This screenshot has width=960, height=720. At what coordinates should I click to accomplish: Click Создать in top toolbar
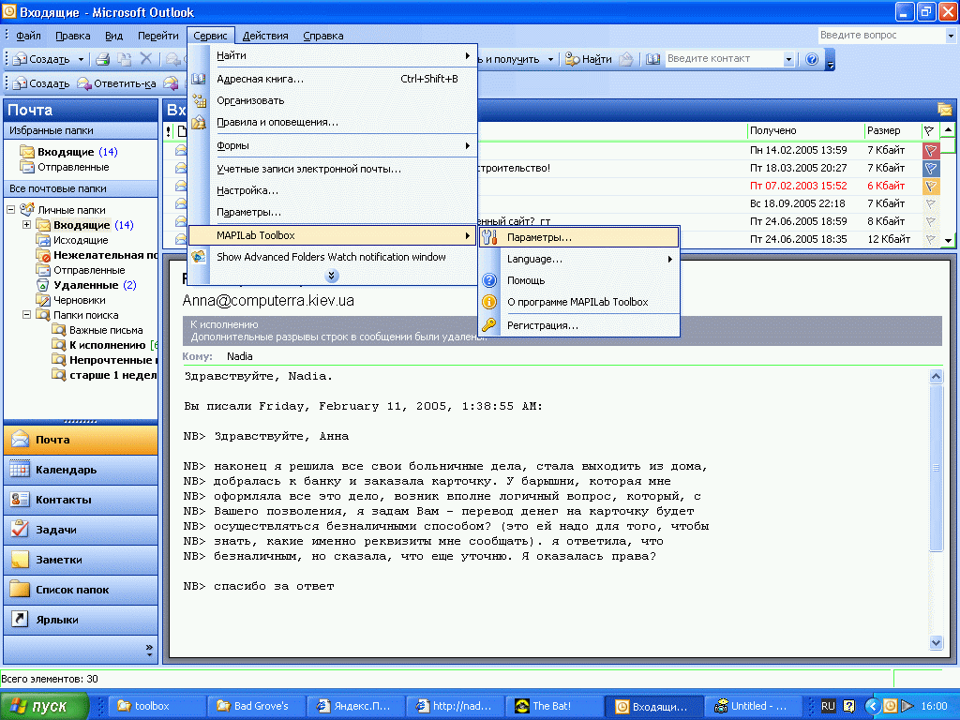(41, 59)
